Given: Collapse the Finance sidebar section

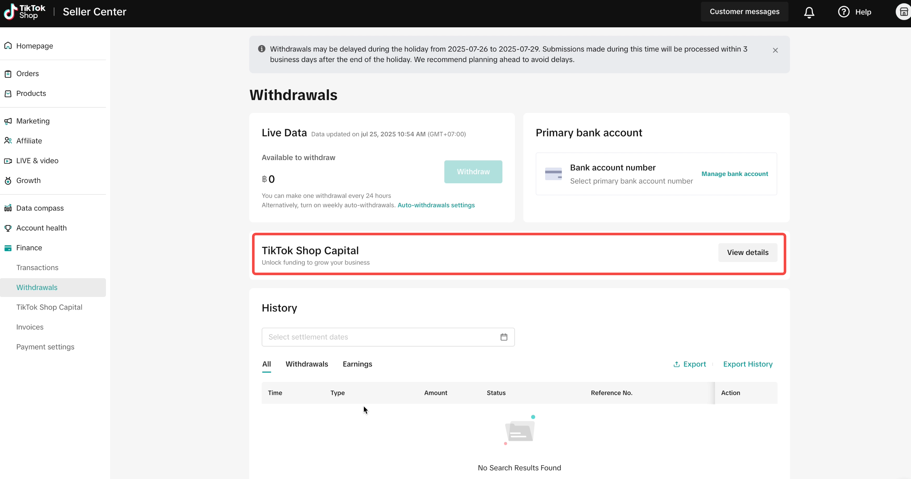Looking at the screenshot, I should [29, 248].
